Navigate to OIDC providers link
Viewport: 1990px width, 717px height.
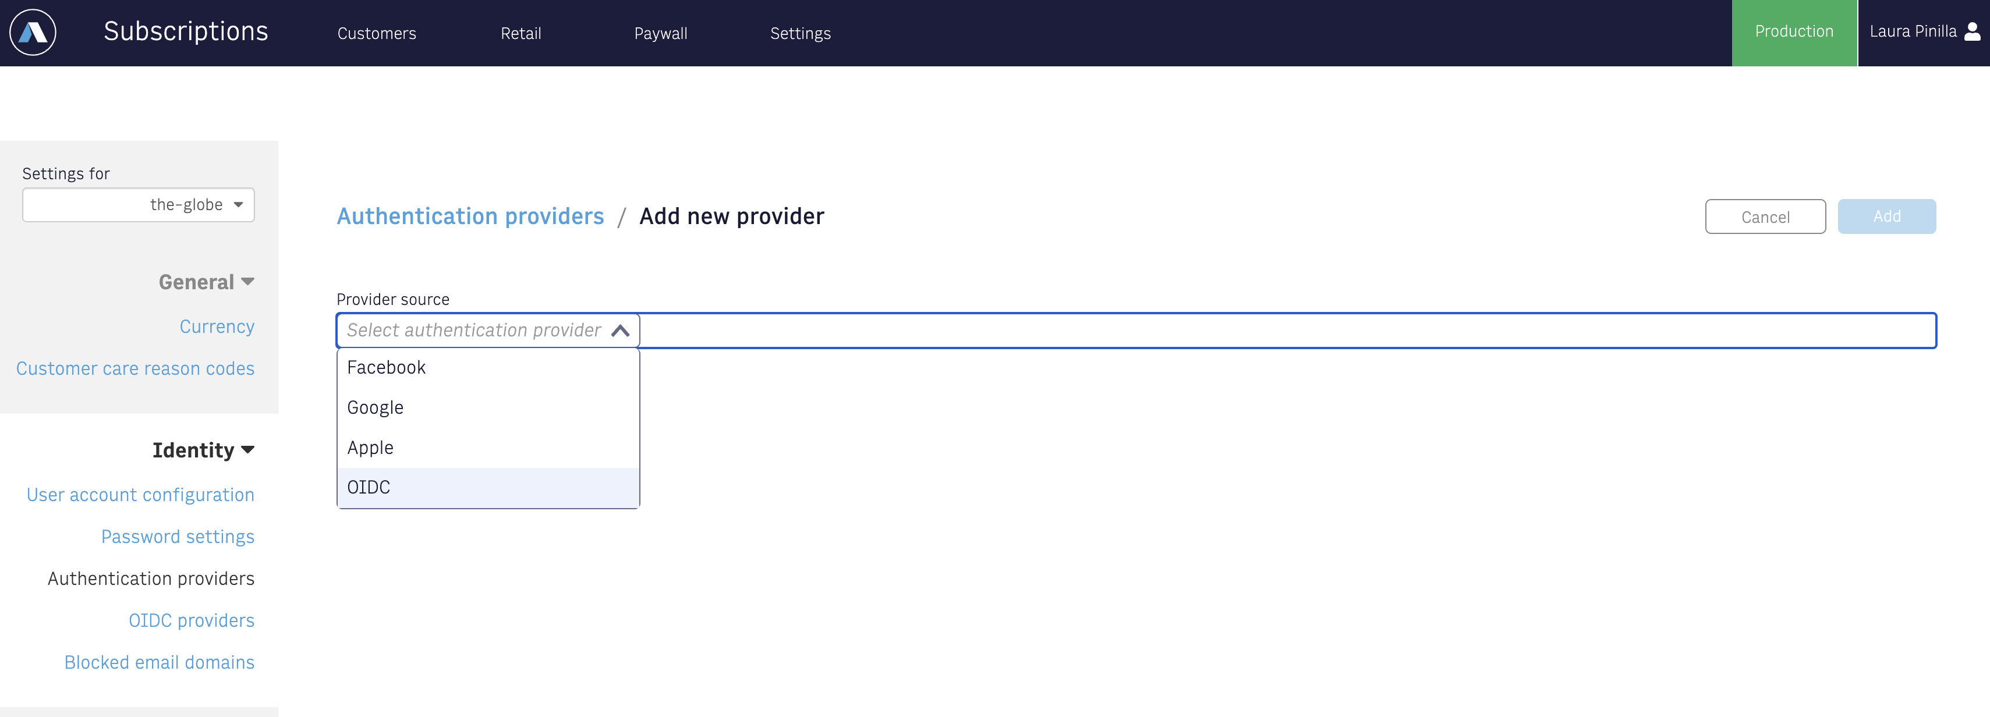[192, 619]
